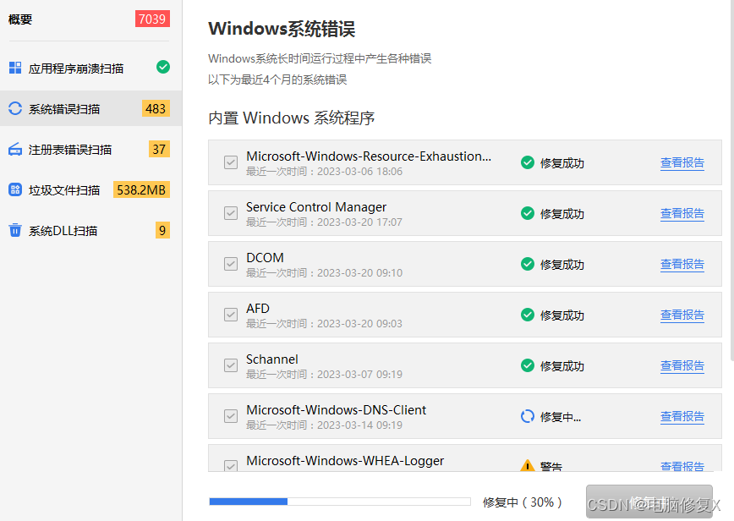The height and width of the screenshot is (521, 734).
Task: Open 查看报告 link for Schannel
Action: pyautogui.click(x=682, y=365)
